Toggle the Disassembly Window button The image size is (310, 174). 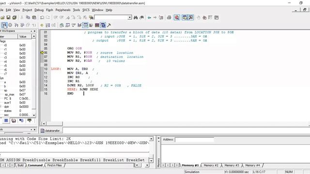(62, 25)
